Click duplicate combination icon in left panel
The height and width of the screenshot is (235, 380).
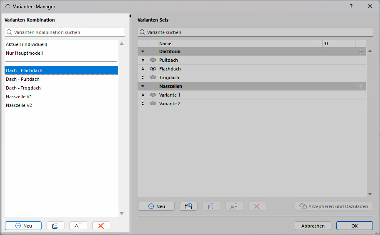pyautogui.click(x=55, y=226)
